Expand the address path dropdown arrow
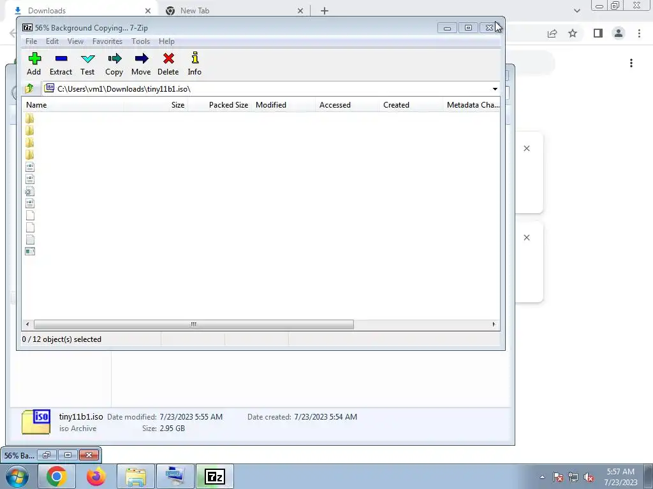 (x=495, y=89)
